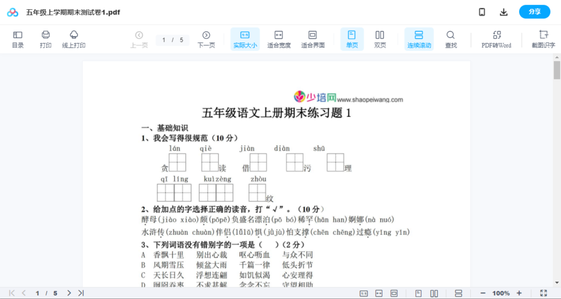Click bottom bar page number 1 field
Image resolution: width=561 pixels, height=299 pixels.
pos(37,293)
